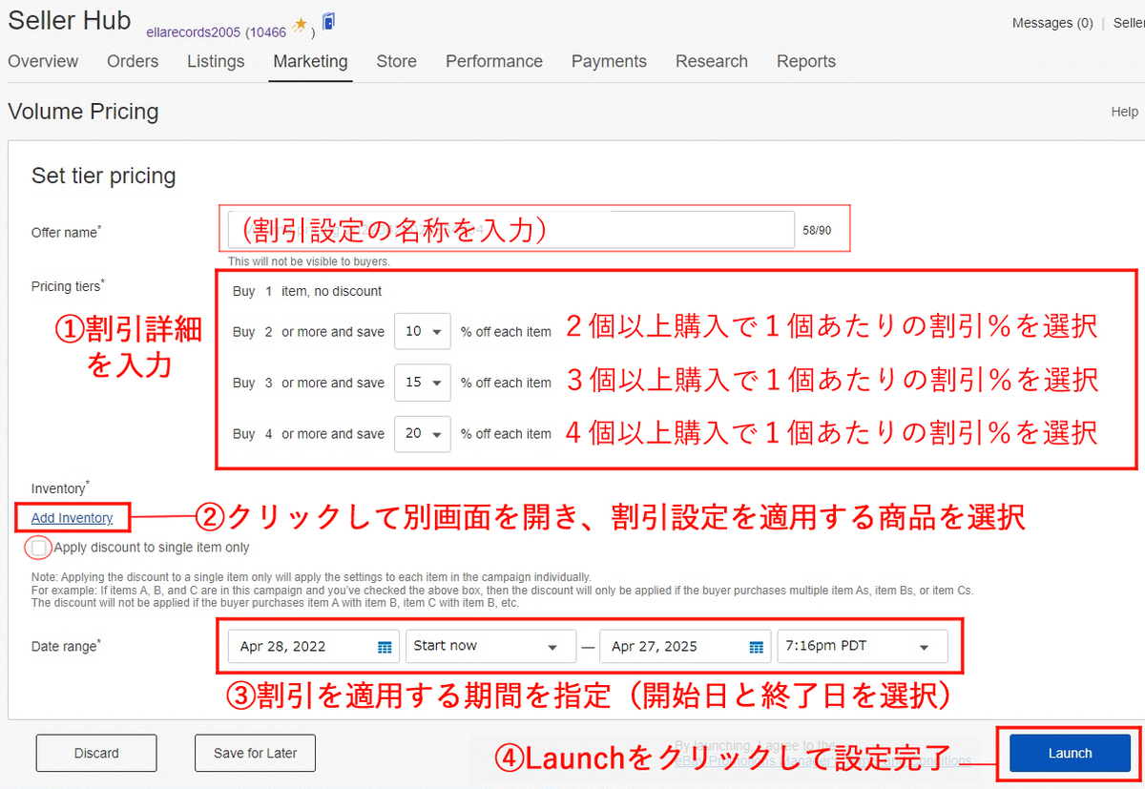Image resolution: width=1145 pixels, height=789 pixels.
Task: Click Save for Later button
Action: pos(255,753)
